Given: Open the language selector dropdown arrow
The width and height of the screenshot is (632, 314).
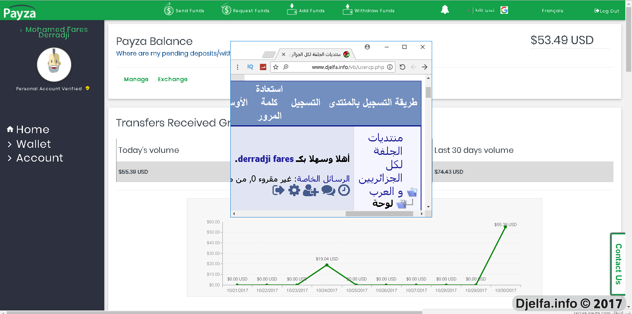Looking at the screenshot, I should (x=469, y=11).
